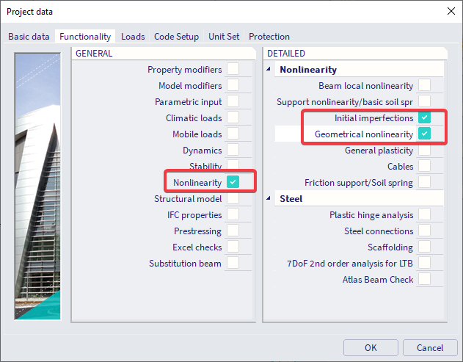Open the Loads tab
The image size is (463, 362).
(133, 37)
